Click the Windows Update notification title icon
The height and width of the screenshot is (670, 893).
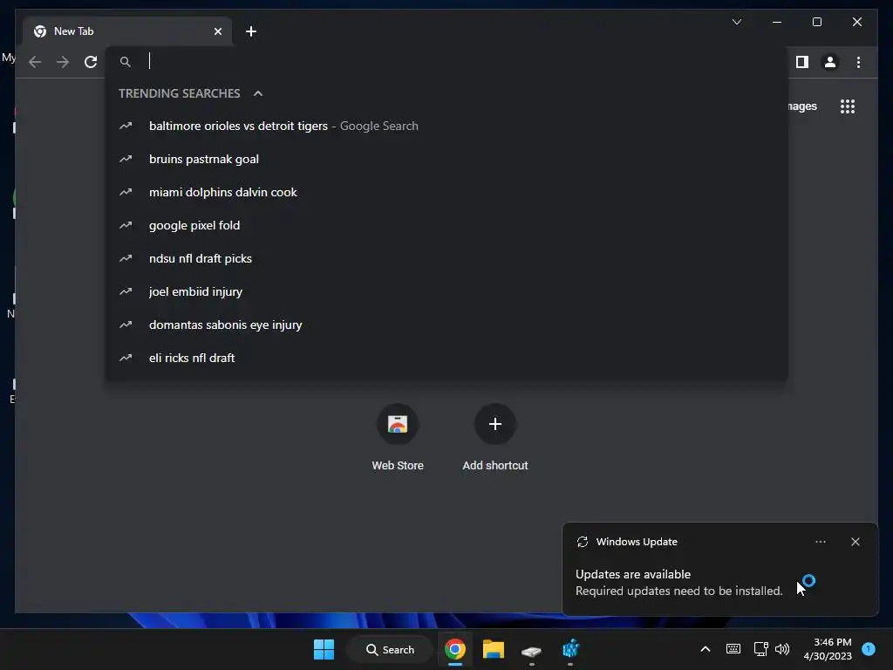pos(582,542)
